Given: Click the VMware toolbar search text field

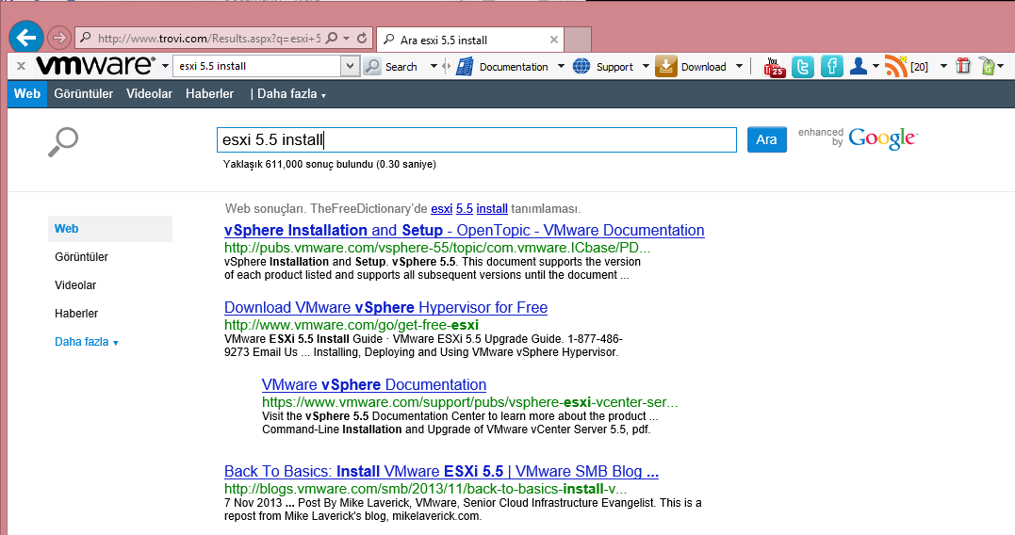Looking at the screenshot, I should pyautogui.click(x=257, y=66).
